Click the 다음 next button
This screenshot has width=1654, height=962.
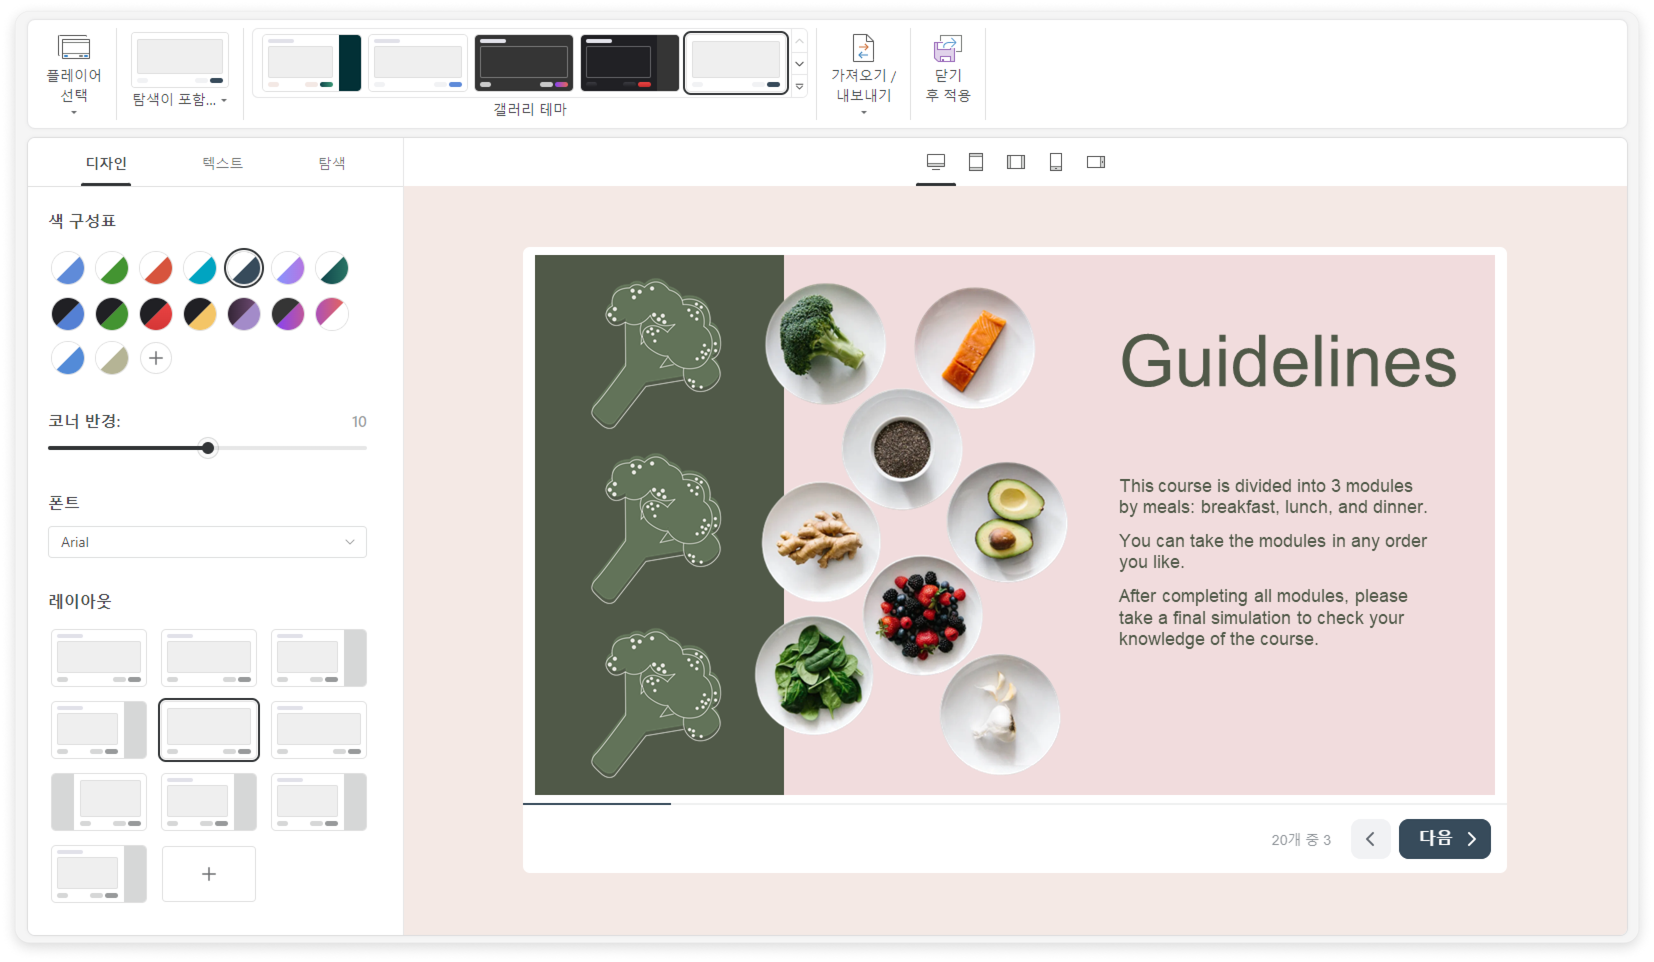tap(1444, 838)
